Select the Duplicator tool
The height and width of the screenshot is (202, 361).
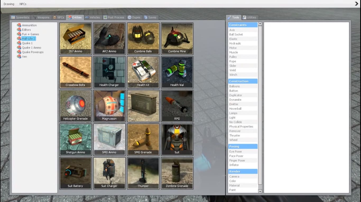coord(243,95)
